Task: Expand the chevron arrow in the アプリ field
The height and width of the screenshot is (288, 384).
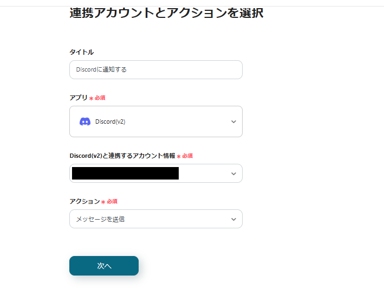Action: pyautogui.click(x=233, y=121)
